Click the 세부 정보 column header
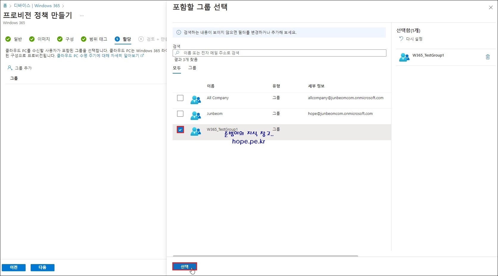 pos(316,86)
